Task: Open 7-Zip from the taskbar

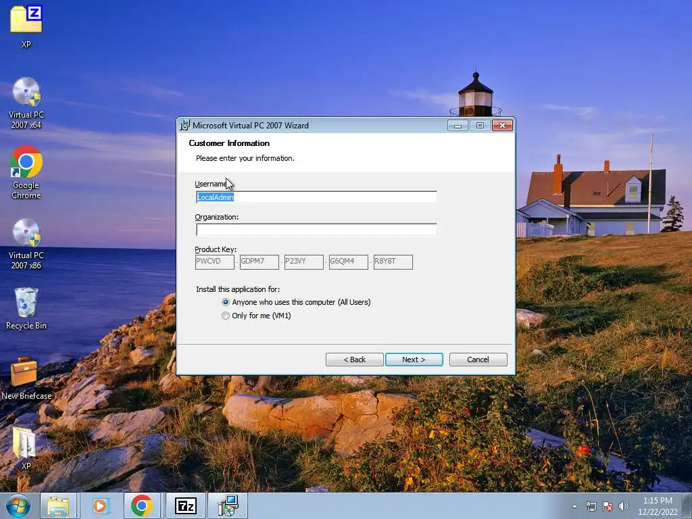Action: click(x=185, y=505)
